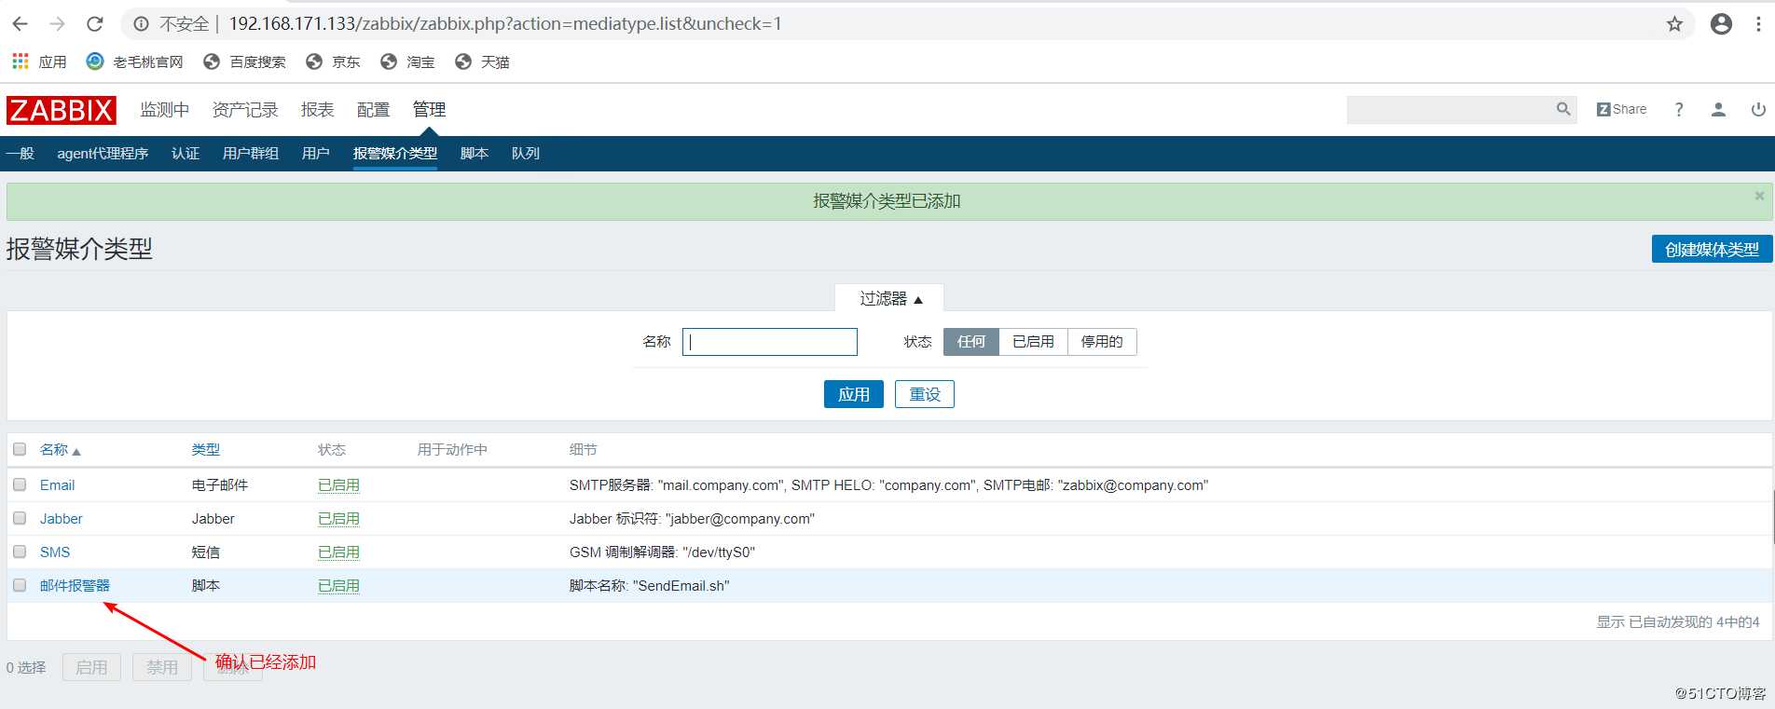1775x709 pixels.
Task: Open the help question mark
Action: pos(1679,109)
